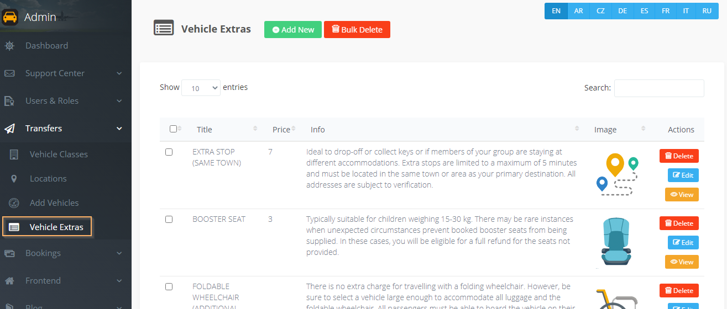Click the yellow taxi Admin logo icon
Viewport: 727px width, 309px height.
[x=10, y=17]
